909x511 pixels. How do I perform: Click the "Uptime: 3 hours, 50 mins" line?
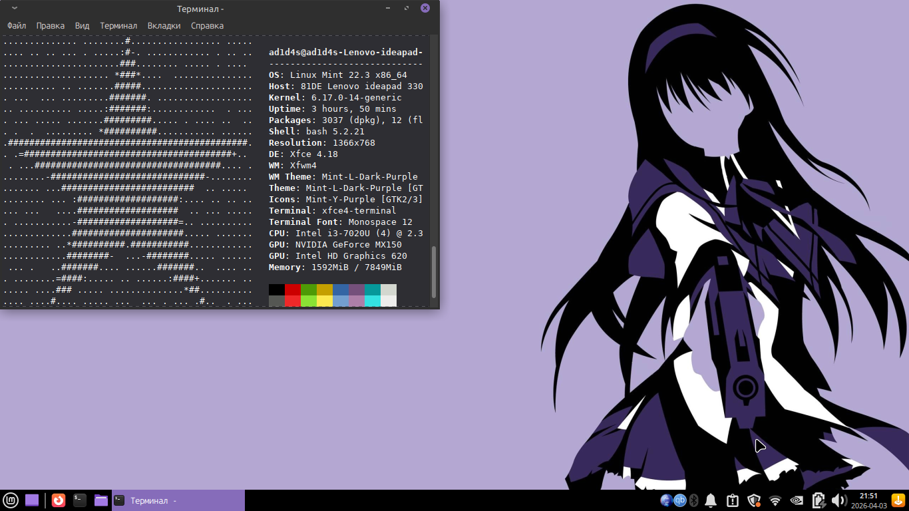(333, 109)
